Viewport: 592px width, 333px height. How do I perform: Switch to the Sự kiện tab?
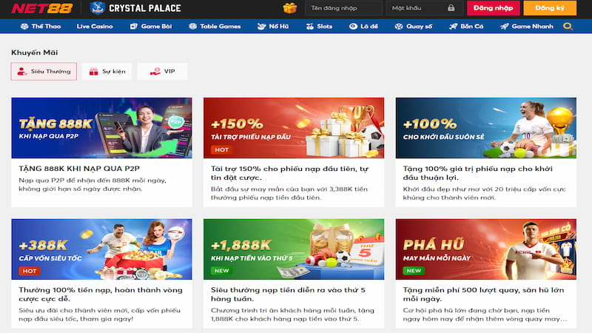click(107, 71)
